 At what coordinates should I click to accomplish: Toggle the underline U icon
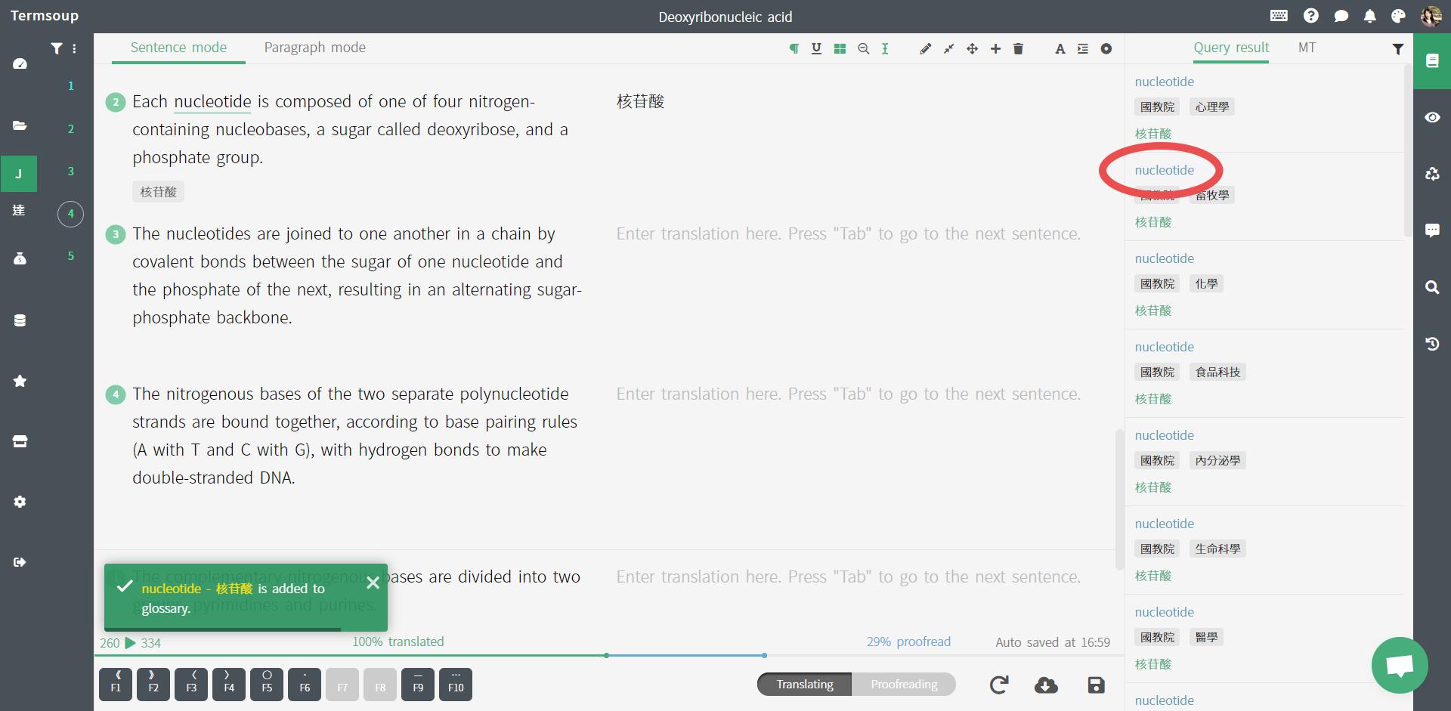tap(816, 48)
